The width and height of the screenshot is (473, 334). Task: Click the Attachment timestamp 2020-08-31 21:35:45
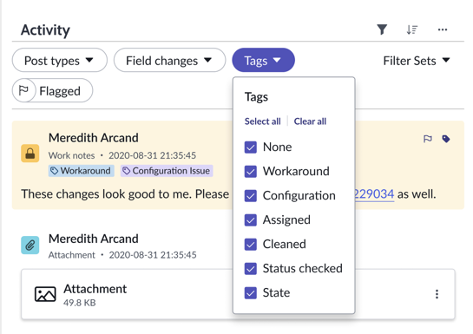153,255
